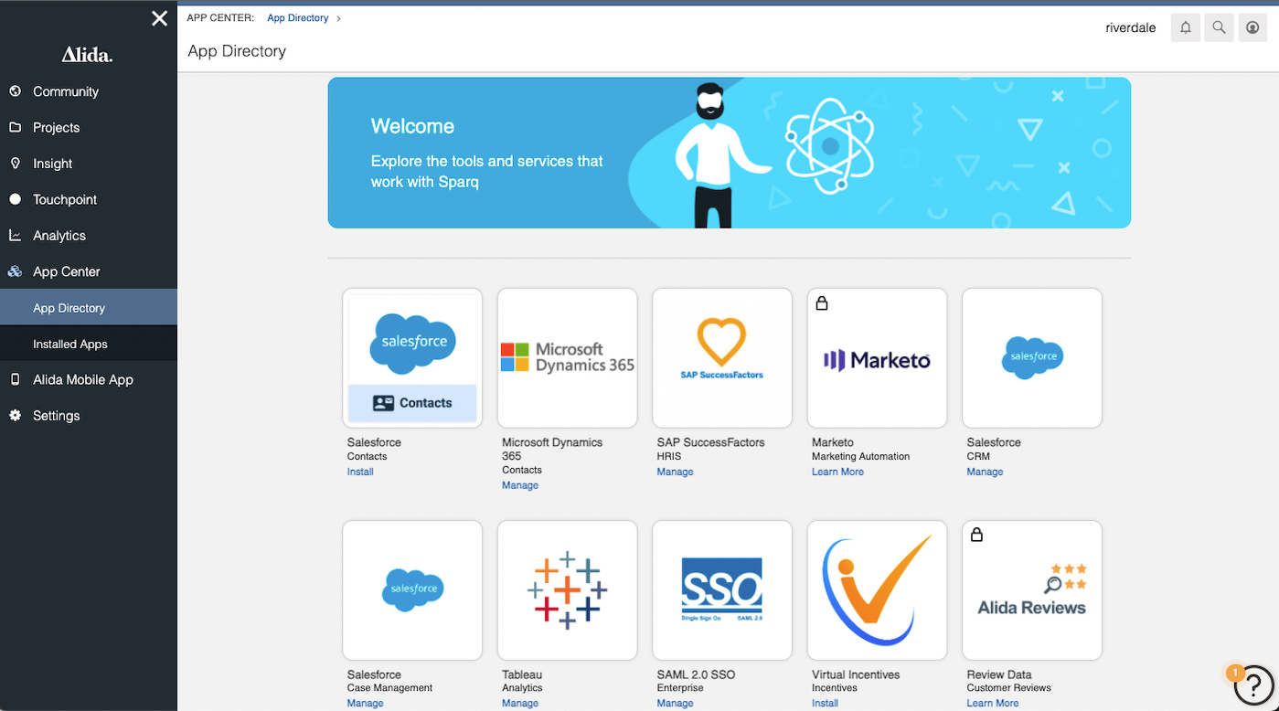Image resolution: width=1279 pixels, height=711 pixels.
Task: Open the help question mark widget
Action: coord(1252,684)
